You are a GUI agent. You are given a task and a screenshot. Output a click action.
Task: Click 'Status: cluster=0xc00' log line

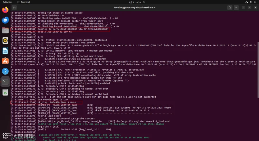[59, 40]
